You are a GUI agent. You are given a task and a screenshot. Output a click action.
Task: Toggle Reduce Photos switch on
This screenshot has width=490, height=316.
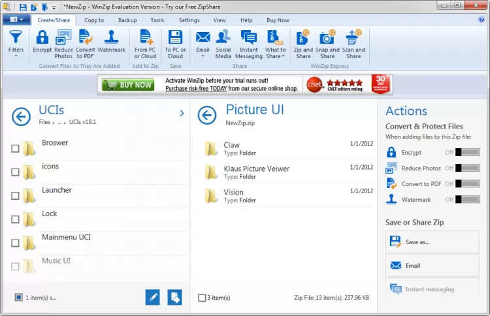point(468,168)
